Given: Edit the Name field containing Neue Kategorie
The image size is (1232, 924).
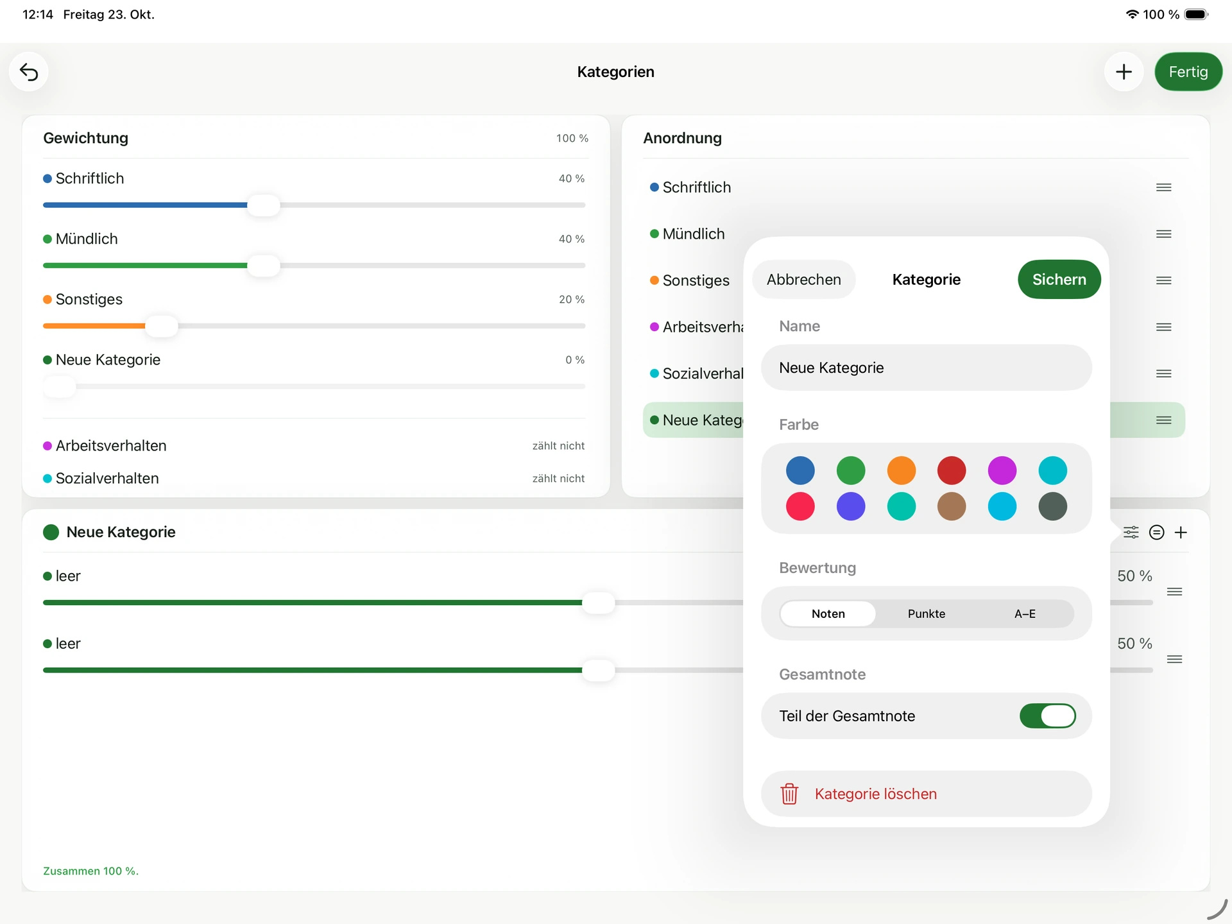Looking at the screenshot, I should (927, 368).
